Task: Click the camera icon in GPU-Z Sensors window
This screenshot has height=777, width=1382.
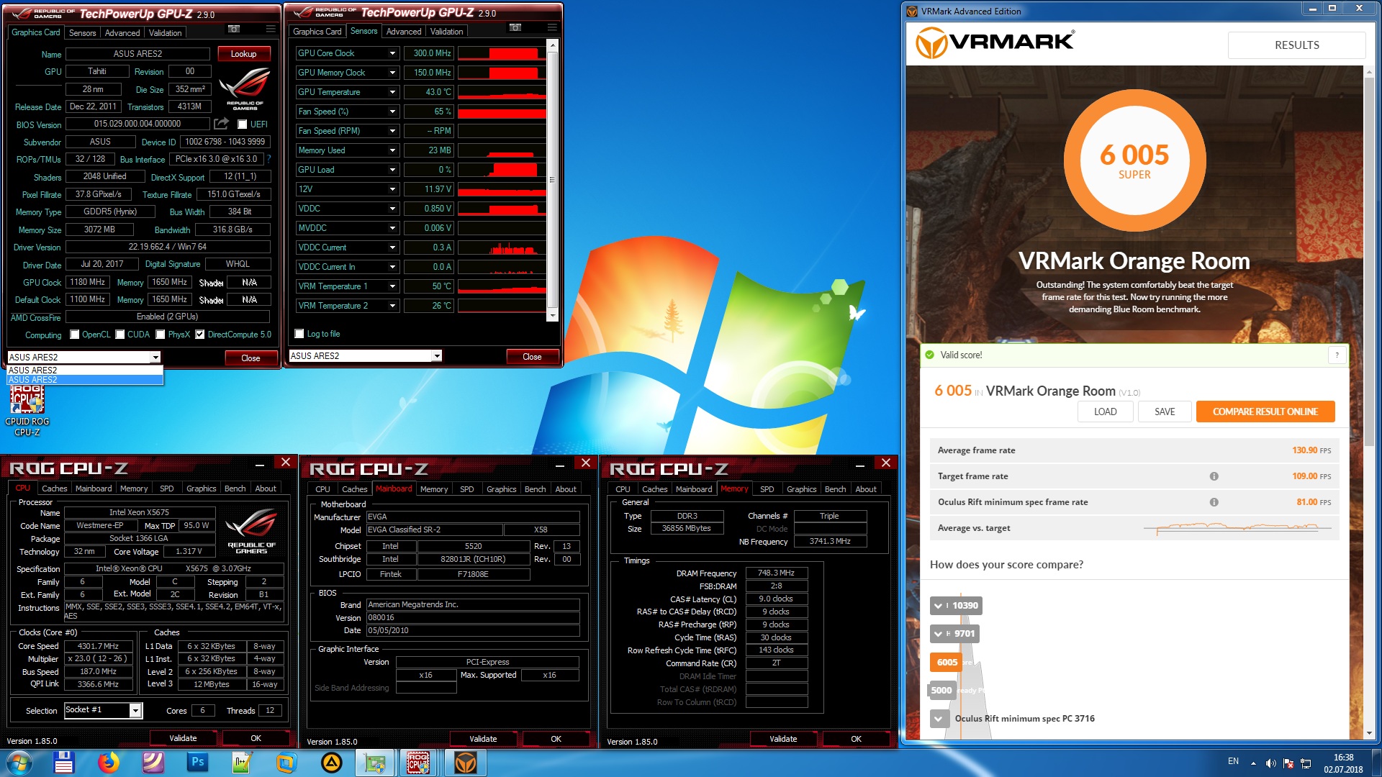Action: (515, 27)
